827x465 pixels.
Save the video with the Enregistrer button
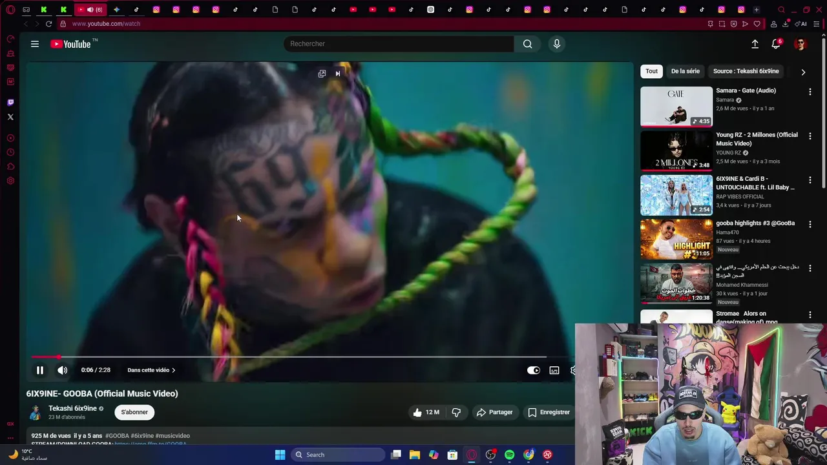pos(549,412)
